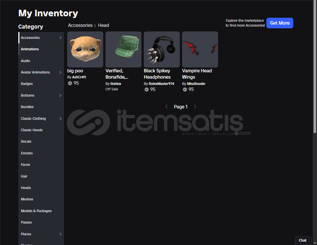Click the 95 price under Vampire Head Wings
The image size is (317, 245).
click(x=191, y=89)
